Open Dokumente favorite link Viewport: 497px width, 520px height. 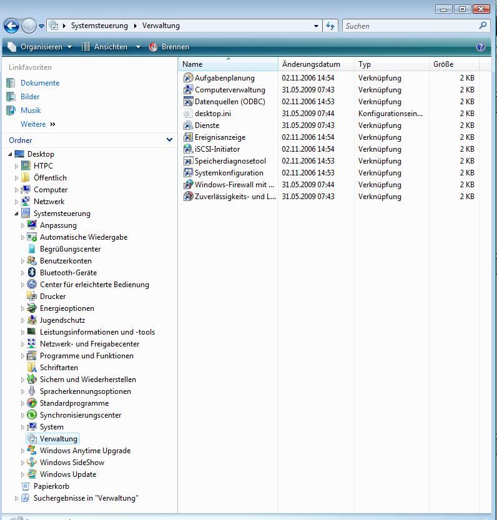(x=40, y=83)
